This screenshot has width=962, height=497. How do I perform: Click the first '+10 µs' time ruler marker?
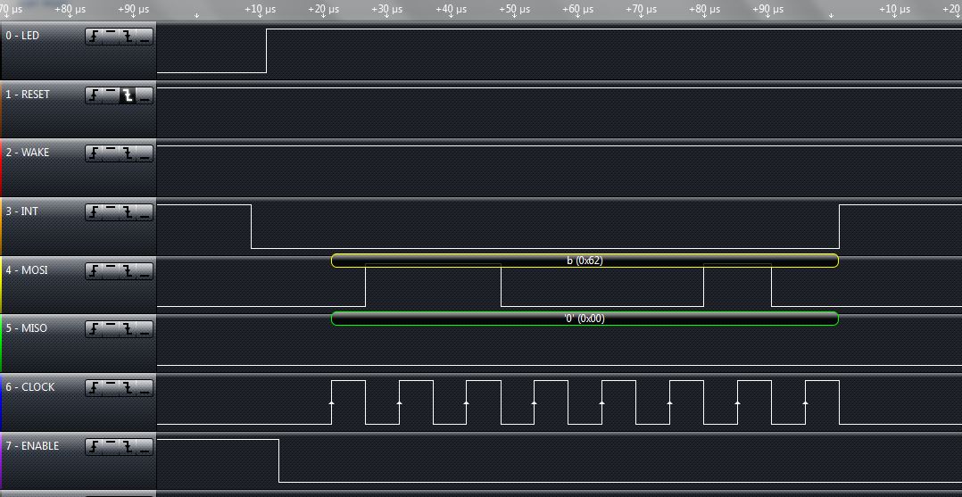(261, 10)
